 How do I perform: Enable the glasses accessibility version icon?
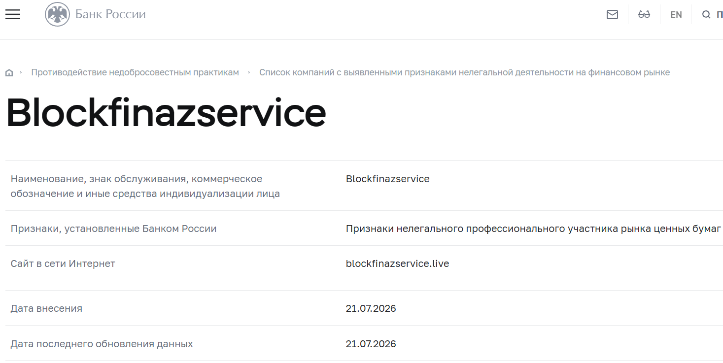(x=644, y=15)
